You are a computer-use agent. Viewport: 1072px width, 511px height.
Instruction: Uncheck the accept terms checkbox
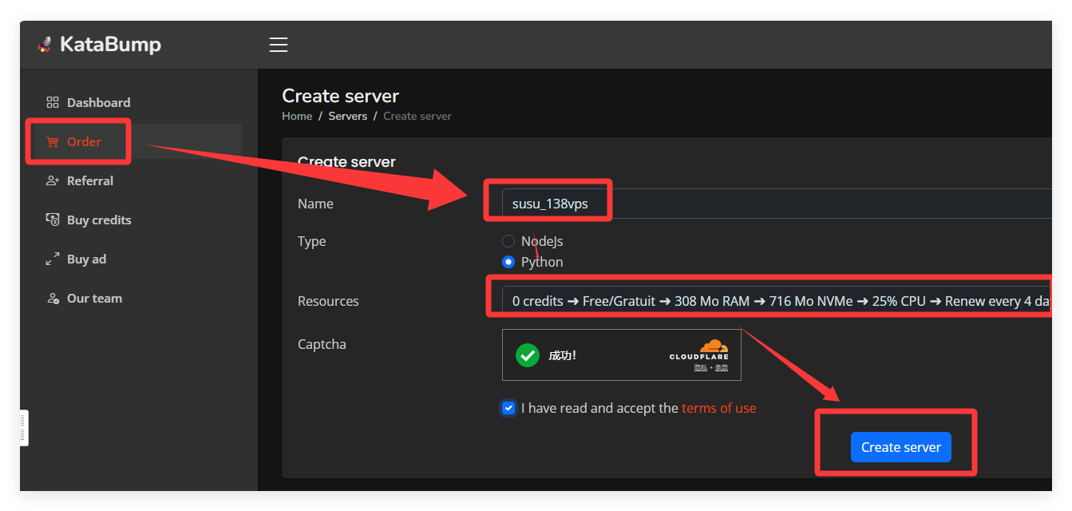508,408
